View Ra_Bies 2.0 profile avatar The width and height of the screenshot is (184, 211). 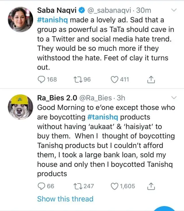19,106
